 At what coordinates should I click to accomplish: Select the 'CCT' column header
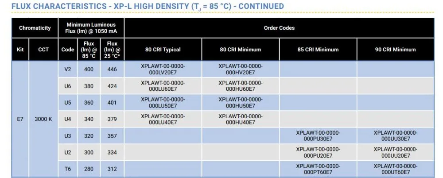pyautogui.click(x=43, y=50)
